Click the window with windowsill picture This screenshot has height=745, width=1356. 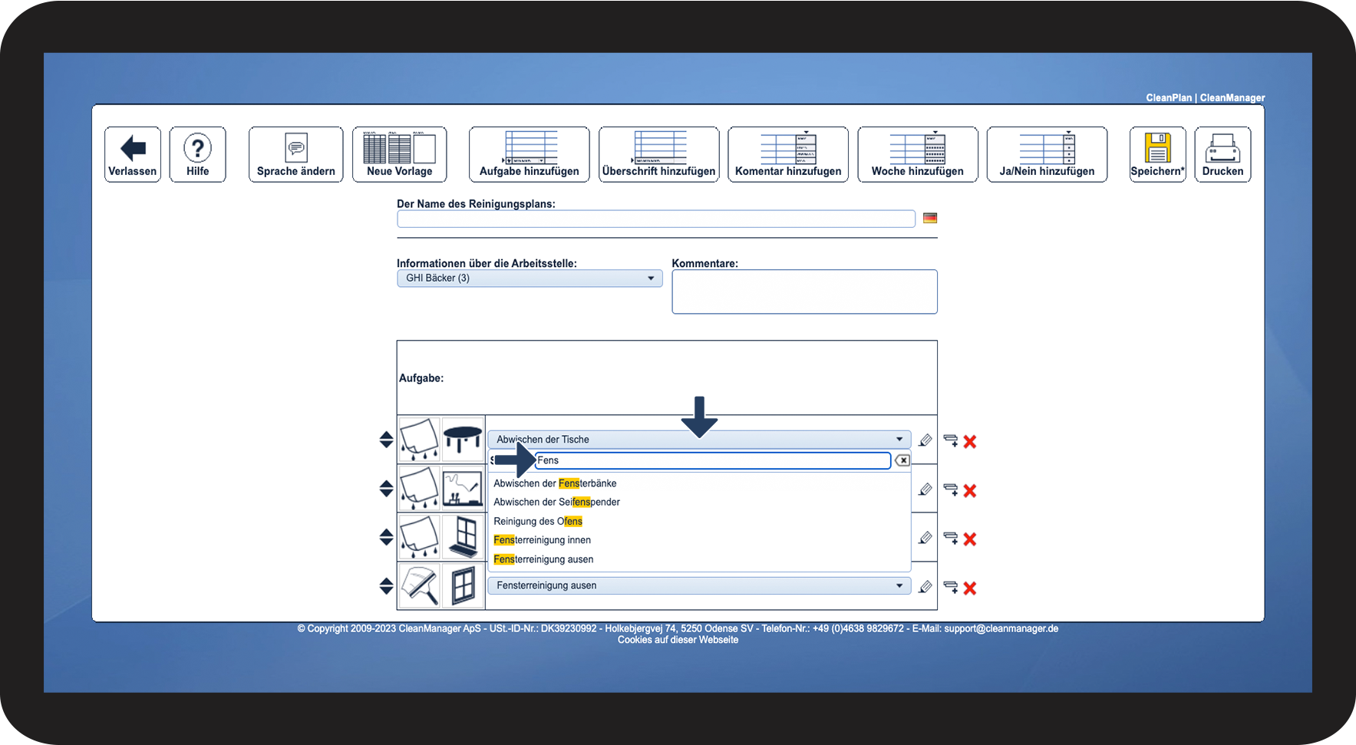463,537
